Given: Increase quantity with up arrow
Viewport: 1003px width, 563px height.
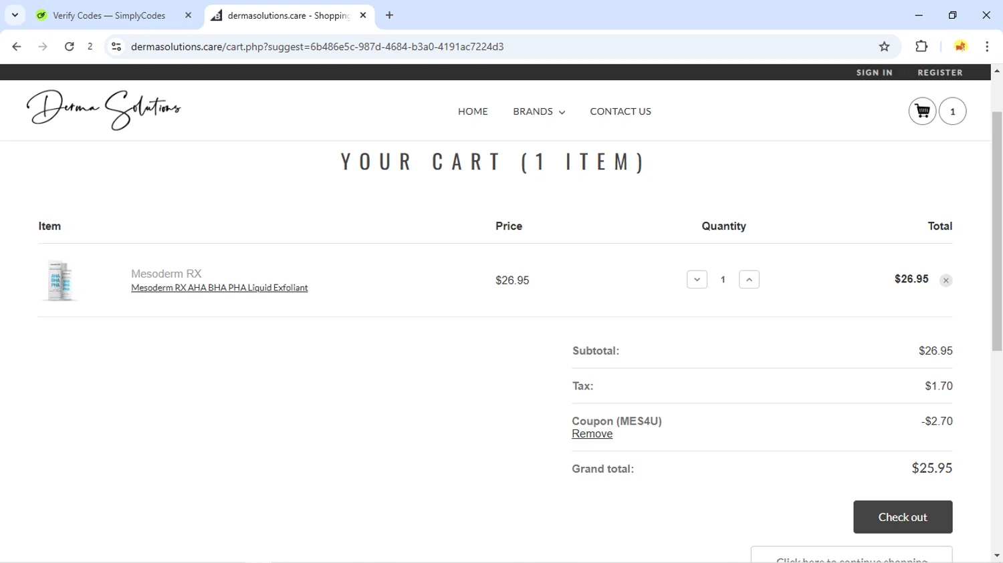Looking at the screenshot, I should point(749,280).
